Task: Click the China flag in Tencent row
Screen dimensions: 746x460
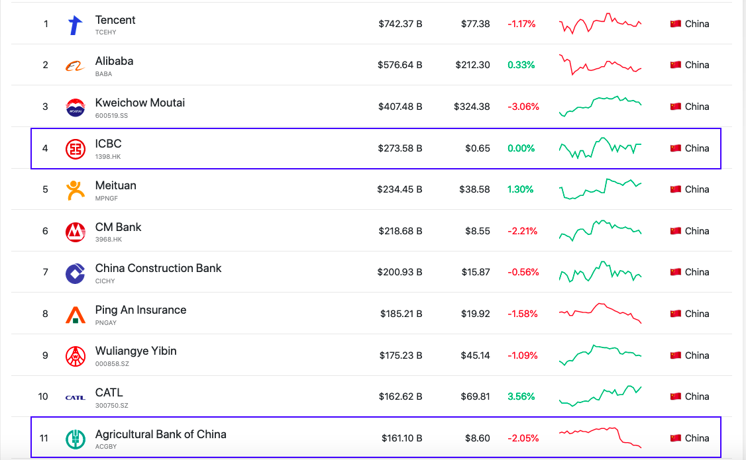Action: coord(675,24)
